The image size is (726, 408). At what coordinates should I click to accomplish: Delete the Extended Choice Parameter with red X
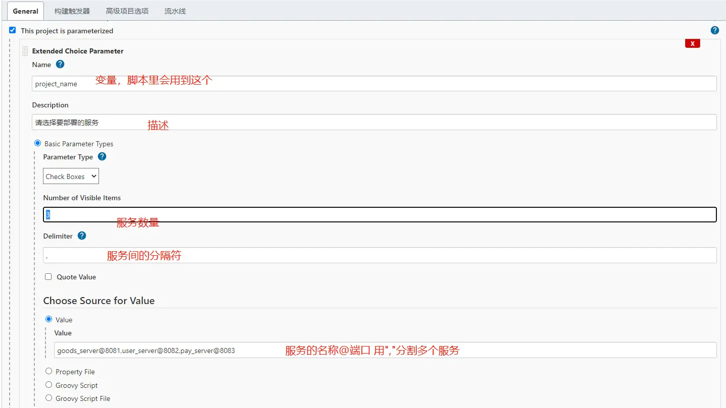pyautogui.click(x=692, y=44)
